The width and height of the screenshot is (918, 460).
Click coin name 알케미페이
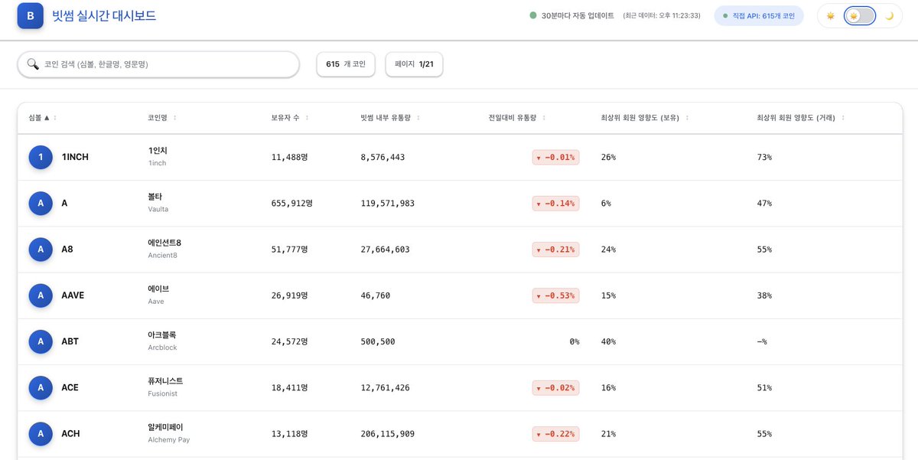(x=165, y=426)
